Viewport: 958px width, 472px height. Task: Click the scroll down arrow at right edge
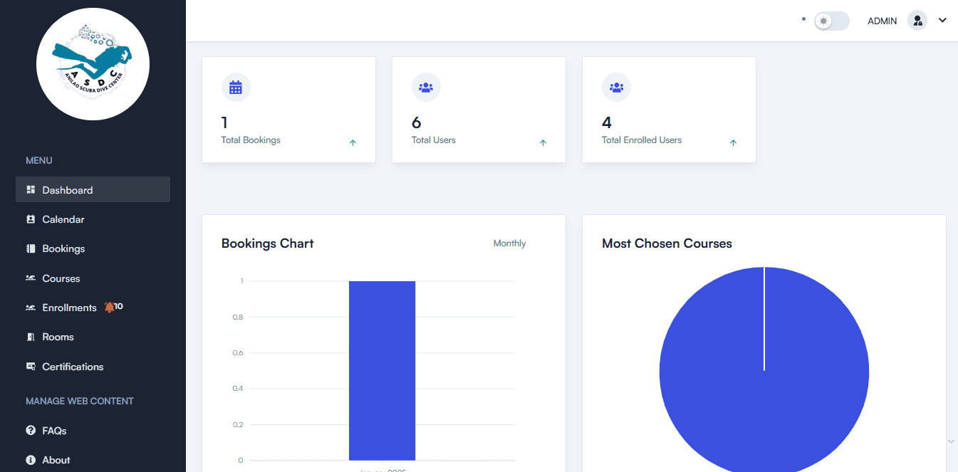[951, 441]
